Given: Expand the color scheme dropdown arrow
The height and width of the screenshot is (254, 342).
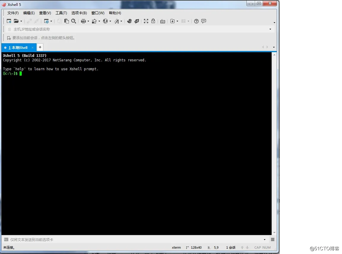Looking at the screenshot, I should coord(99,21).
